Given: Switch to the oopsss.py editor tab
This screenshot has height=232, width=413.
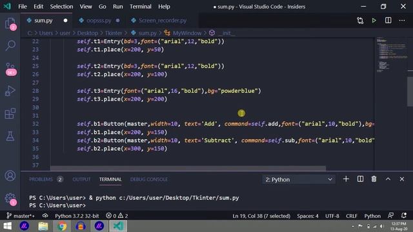Looking at the screenshot, I should tap(99, 21).
